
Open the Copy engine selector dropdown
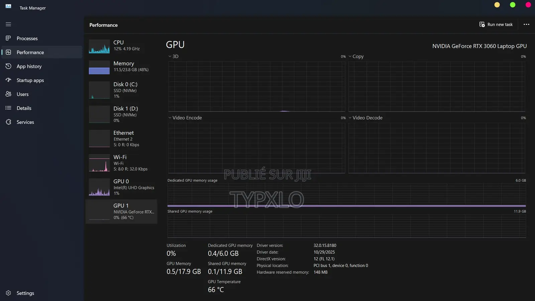(x=356, y=57)
